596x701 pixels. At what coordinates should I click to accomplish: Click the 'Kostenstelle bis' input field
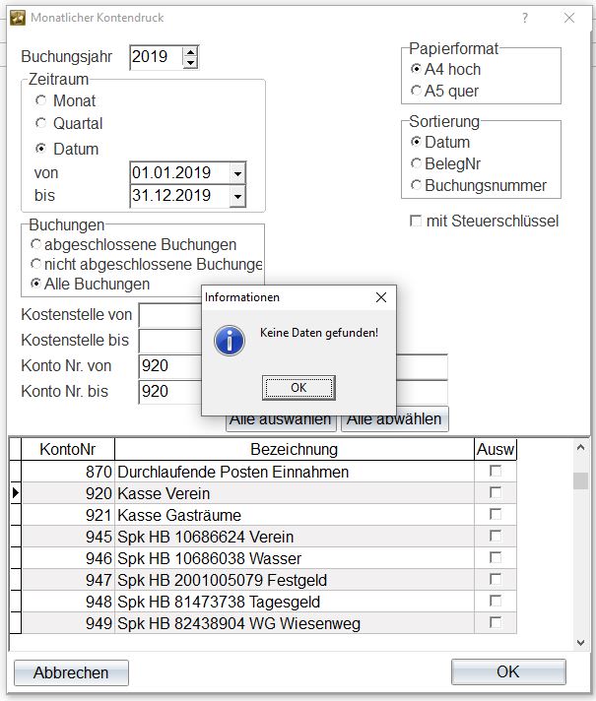pyautogui.click(x=170, y=341)
